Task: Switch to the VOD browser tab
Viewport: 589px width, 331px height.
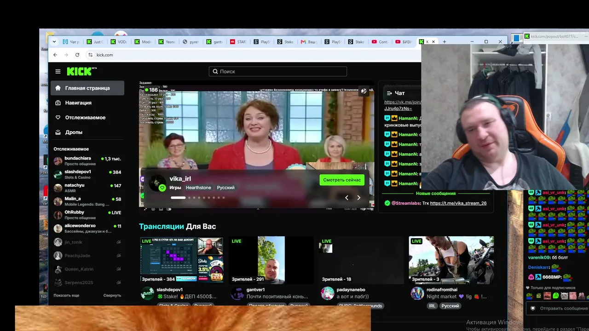Action: tap(119, 42)
